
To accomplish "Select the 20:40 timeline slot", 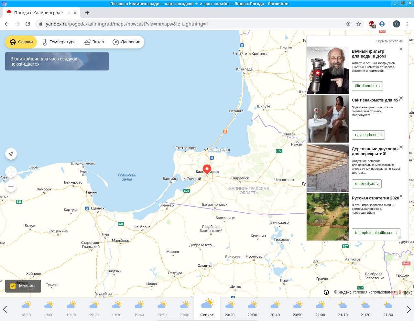I will coord(275,309).
